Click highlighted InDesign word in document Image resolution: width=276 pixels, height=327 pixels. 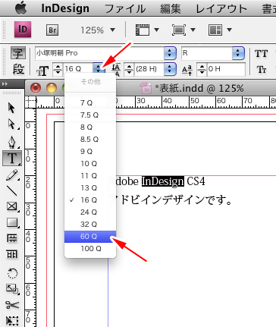(163, 181)
